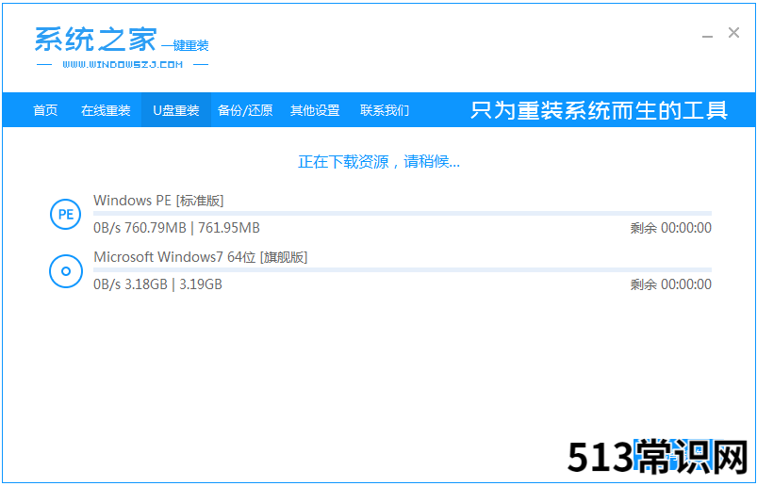
Task: Click the Windows7 剩余 00:00:00 text
Action: 670,284
